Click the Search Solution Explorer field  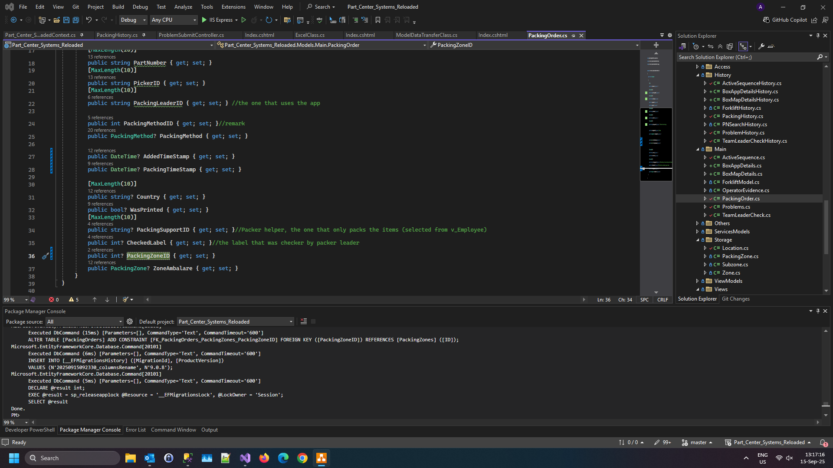(x=746, y=57)
